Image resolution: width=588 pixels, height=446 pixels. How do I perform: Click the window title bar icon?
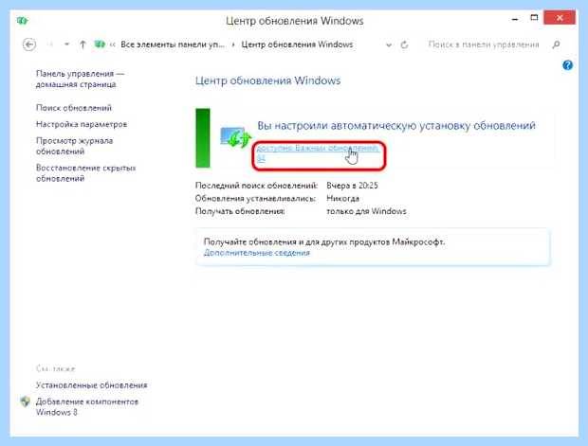(x=22, y=21)
